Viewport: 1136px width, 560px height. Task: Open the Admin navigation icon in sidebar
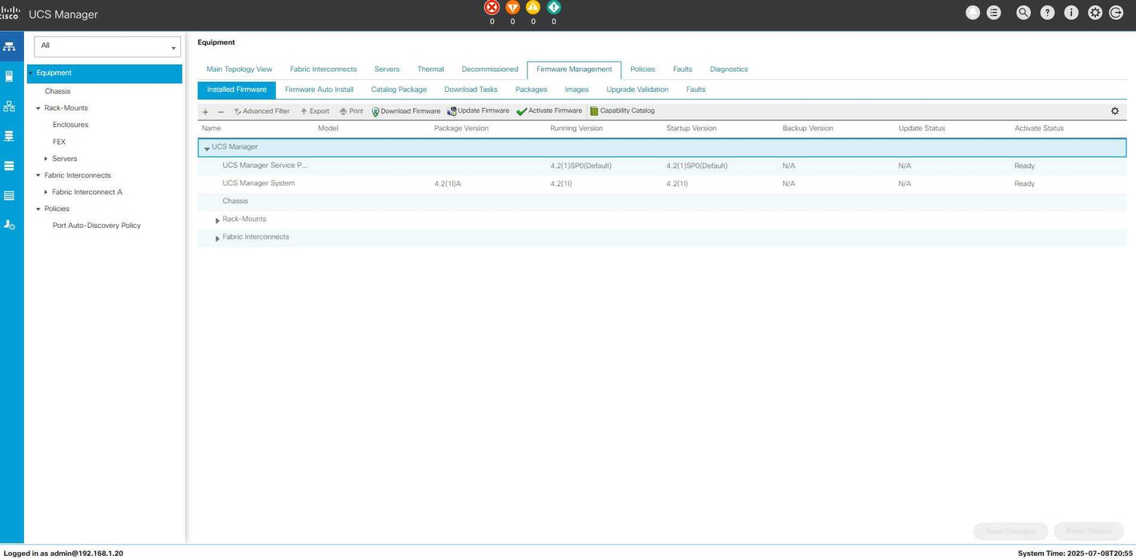tap(10, 225)
